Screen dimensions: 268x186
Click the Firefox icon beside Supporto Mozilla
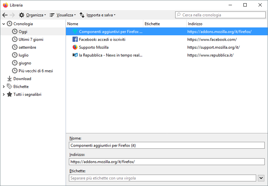[x=75, y=47]
